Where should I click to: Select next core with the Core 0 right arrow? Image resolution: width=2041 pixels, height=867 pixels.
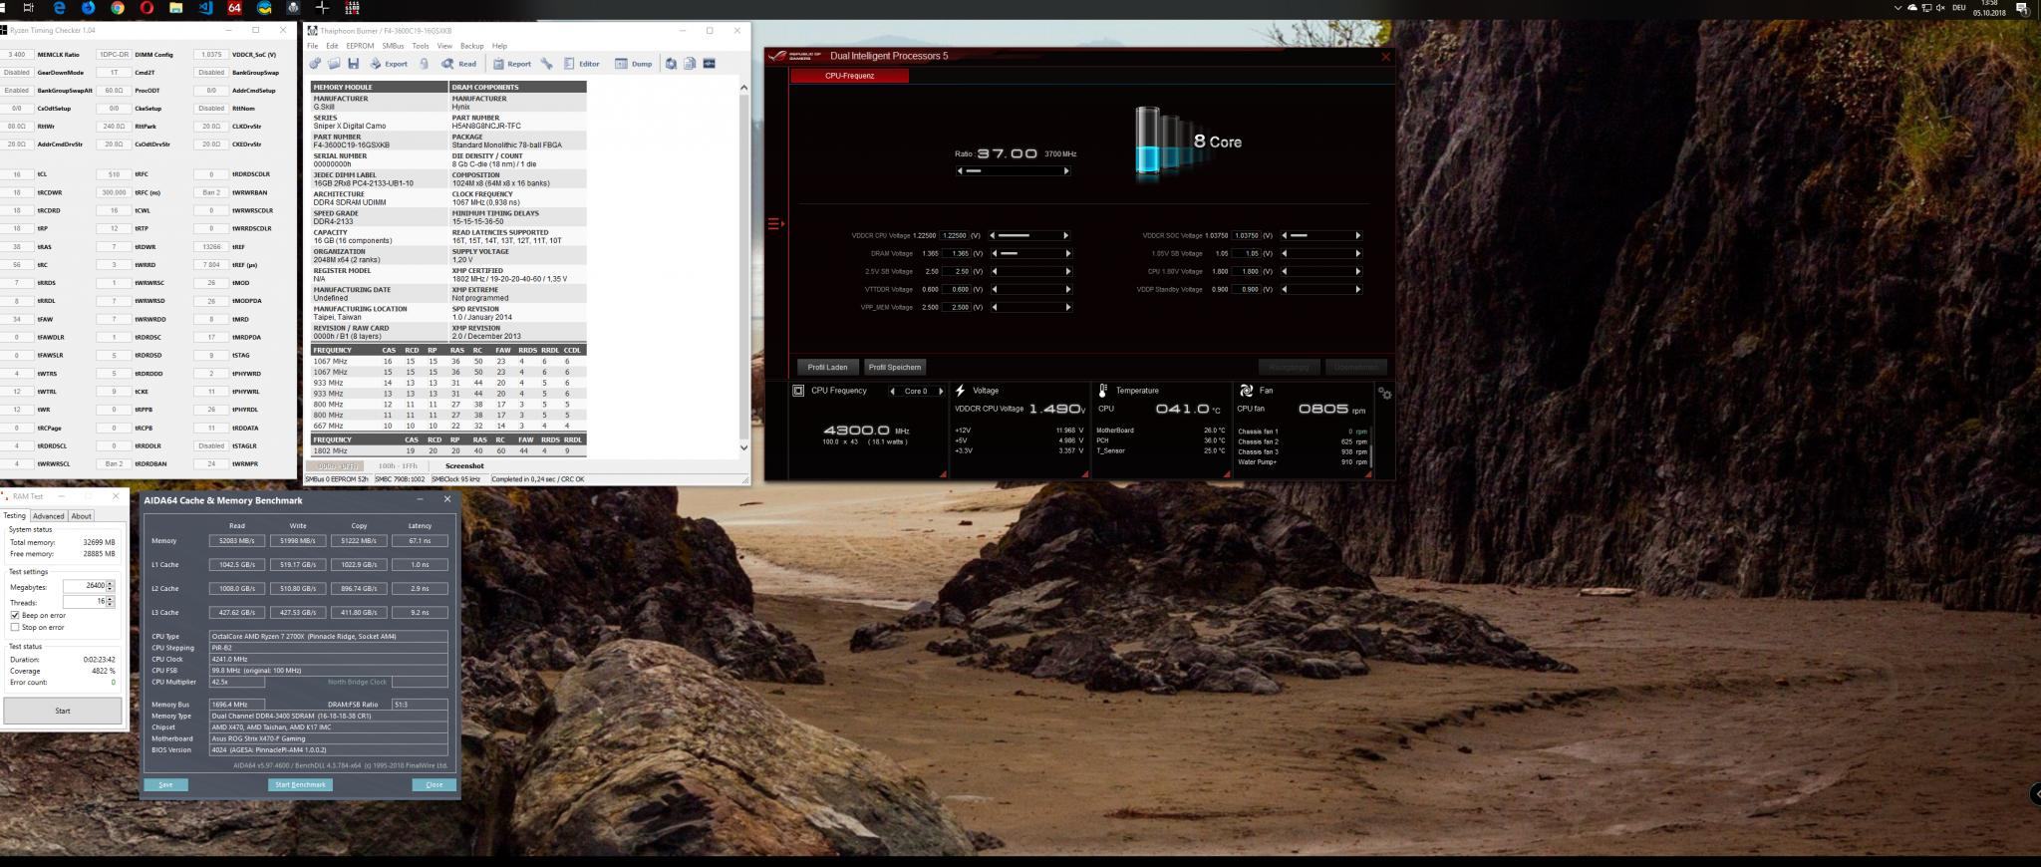click(941, 391)
